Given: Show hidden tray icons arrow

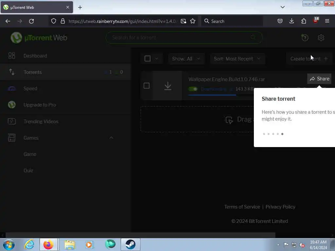Looking at the screenshot, I should [x=278, y=245].
